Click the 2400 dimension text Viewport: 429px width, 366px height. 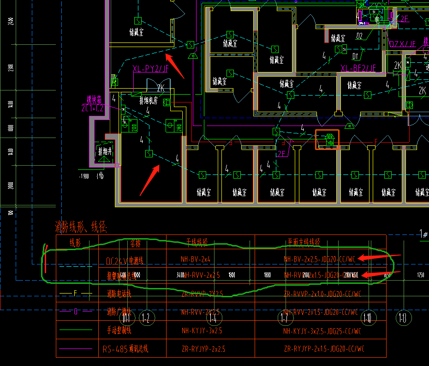pos(11,21)
